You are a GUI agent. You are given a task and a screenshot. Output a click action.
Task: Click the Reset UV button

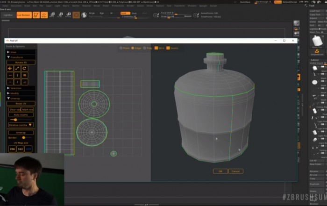[x=21, y=103]
